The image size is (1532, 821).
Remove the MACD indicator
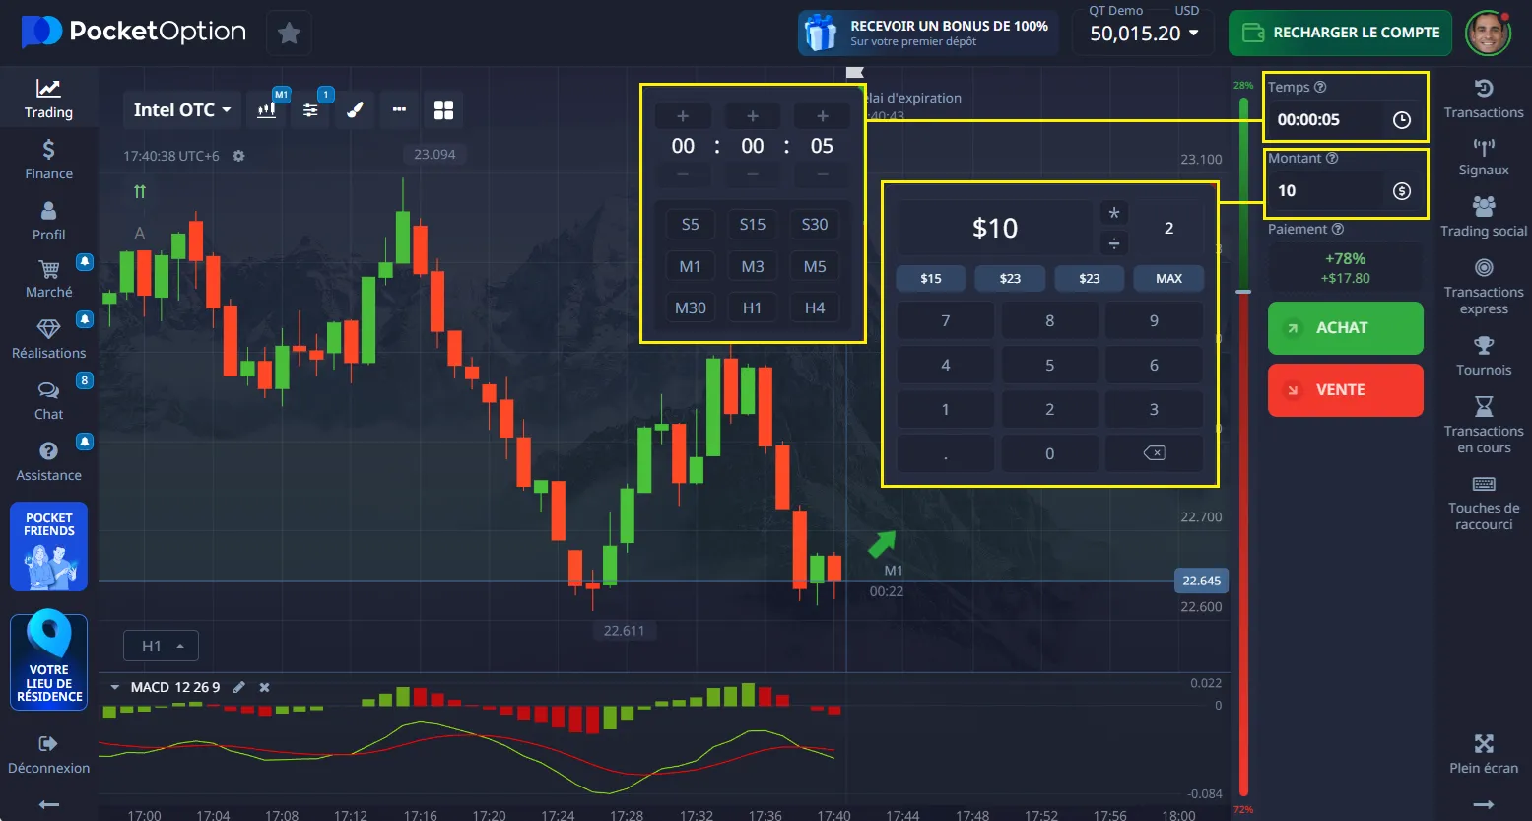(264, 687)
